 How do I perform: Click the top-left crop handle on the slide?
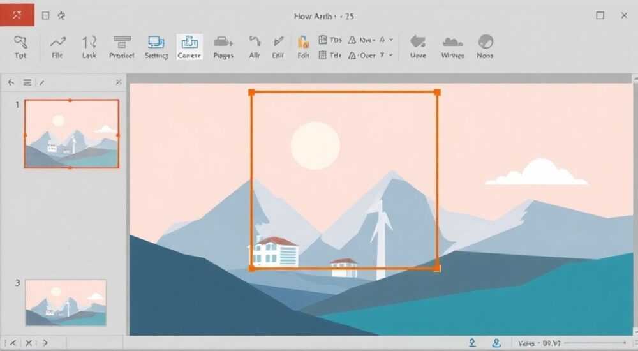pyautogui.click(x=252, y=93)
